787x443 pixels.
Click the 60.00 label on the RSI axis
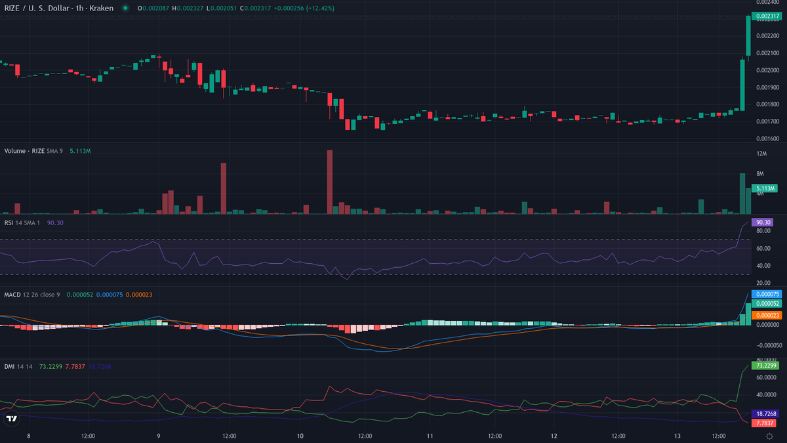click(763, 249)
